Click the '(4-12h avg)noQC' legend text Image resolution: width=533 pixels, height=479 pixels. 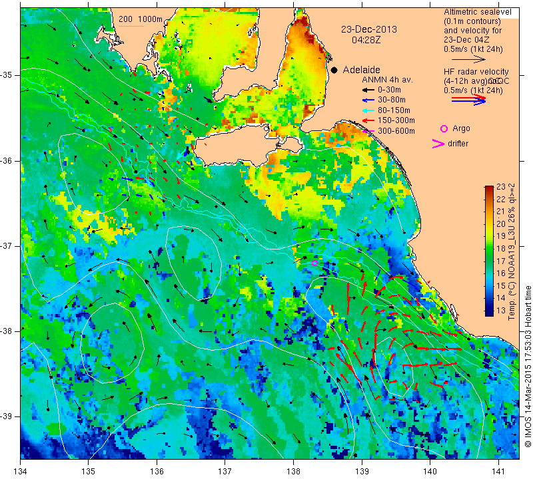tap(476, 81)
